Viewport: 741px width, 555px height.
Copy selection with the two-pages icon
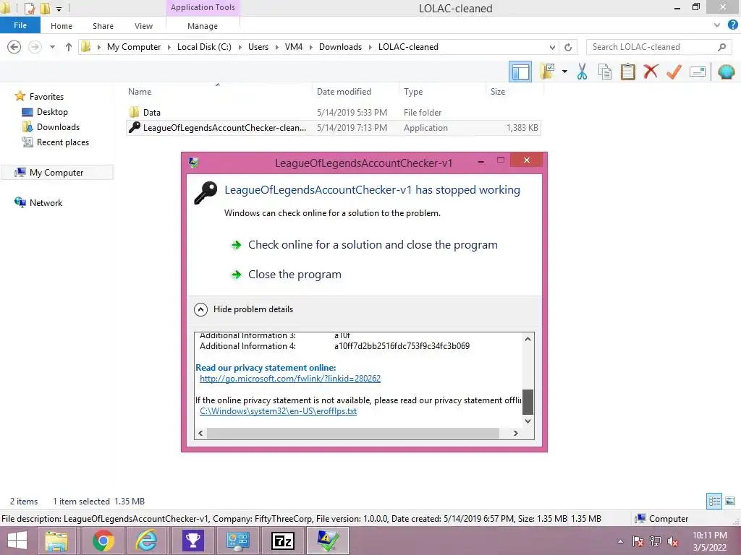click(x=605, y=72)
